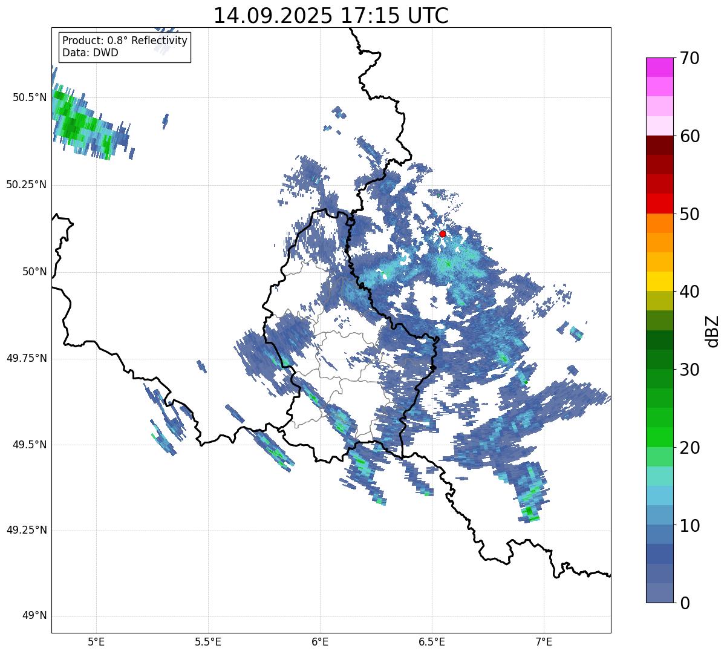Click the 6°E longitude label
Viewport: 727px width, 654px height.
[x=320, y=642]
